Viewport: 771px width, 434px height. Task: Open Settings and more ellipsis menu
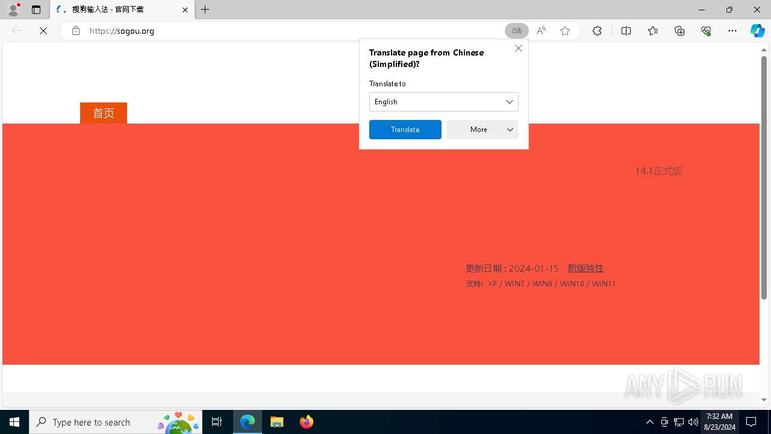click(x=732, y=31)
